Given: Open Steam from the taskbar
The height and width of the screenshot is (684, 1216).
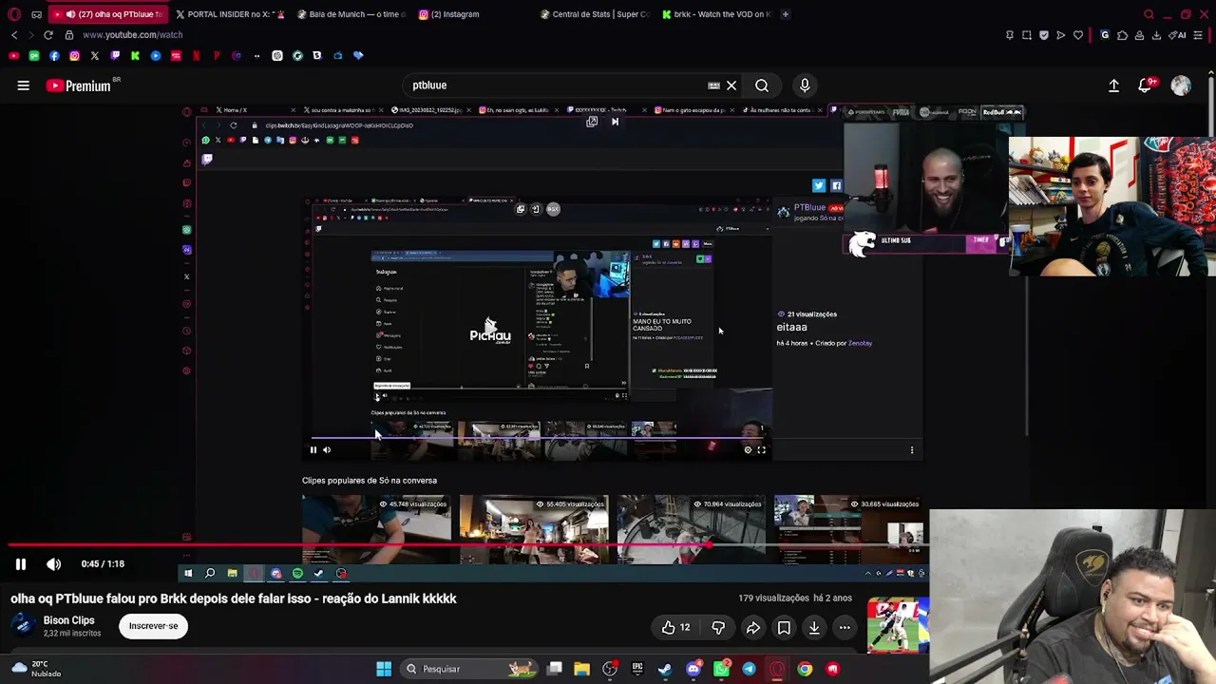Looking at the screenshot, I should coord(665,669).
